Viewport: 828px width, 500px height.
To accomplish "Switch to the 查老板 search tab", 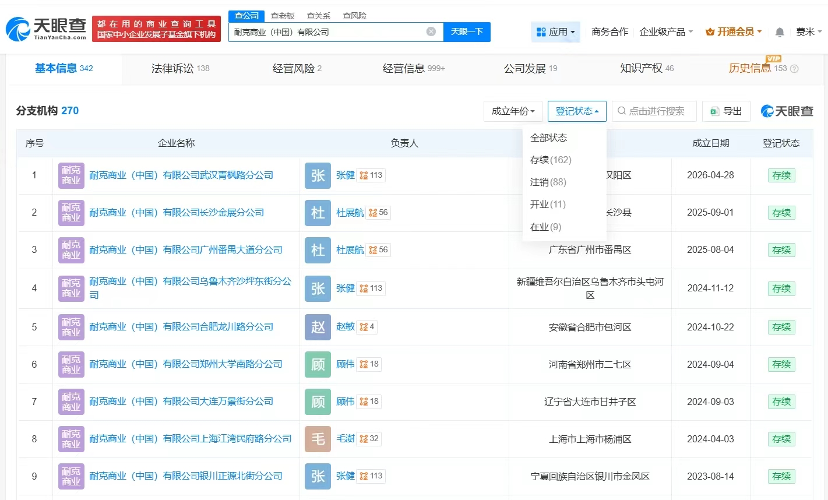I will click(x=283, y=16).
